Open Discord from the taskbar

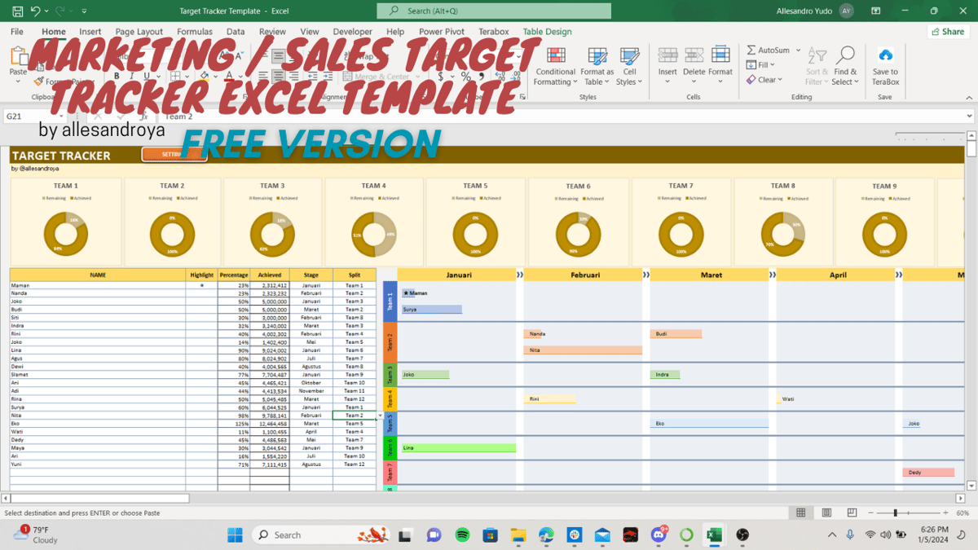pyautogui.click(x=659, y=535)
